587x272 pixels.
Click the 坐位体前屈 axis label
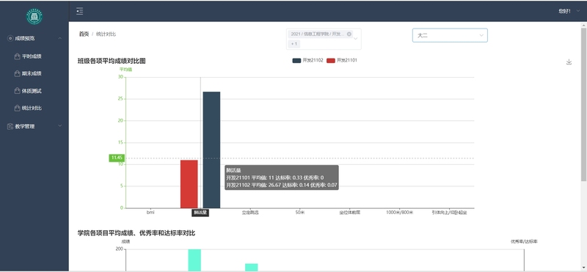[350, 213]
